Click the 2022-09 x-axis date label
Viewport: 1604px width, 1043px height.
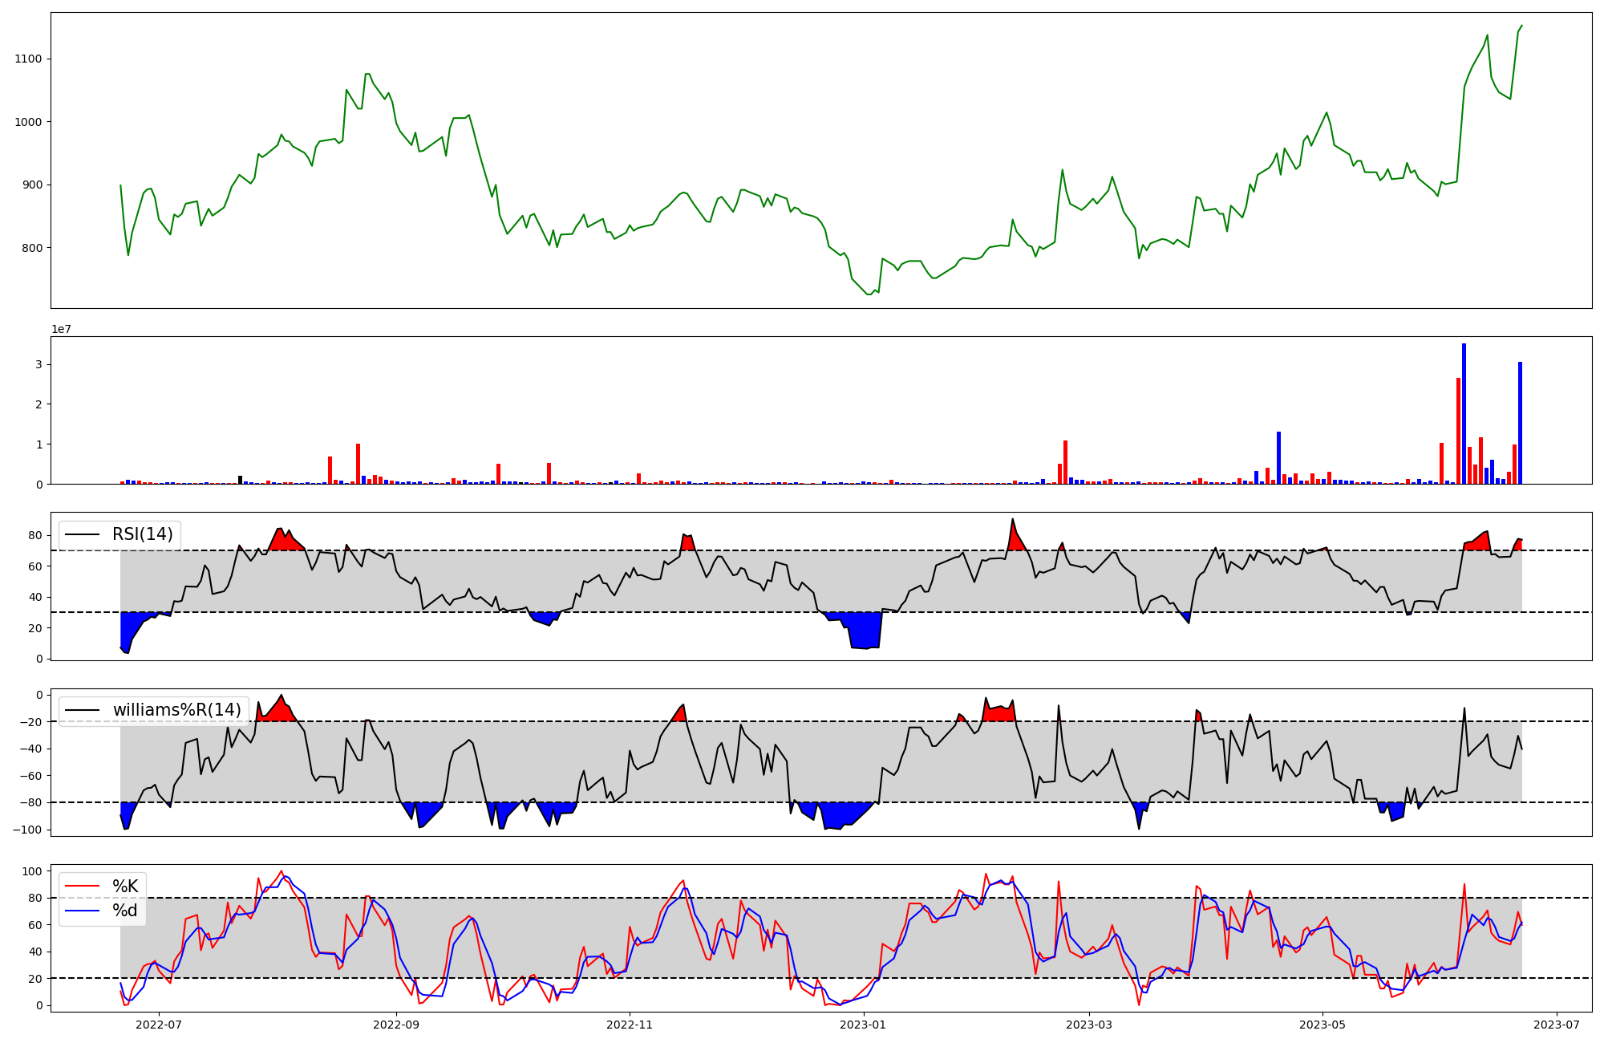pos(396,1025)
